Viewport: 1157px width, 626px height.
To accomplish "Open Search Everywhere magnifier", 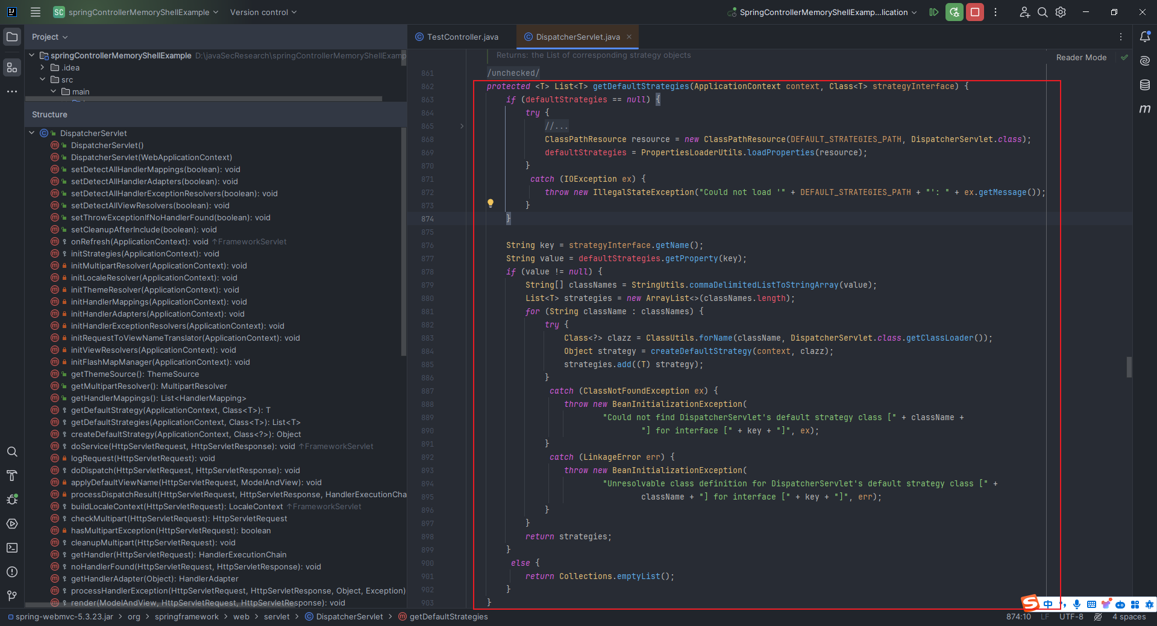I will point(1043,12).
